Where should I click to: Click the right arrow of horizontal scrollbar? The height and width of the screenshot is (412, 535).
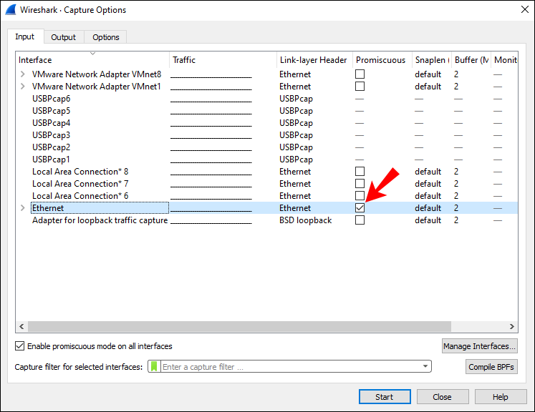point(512,326)
